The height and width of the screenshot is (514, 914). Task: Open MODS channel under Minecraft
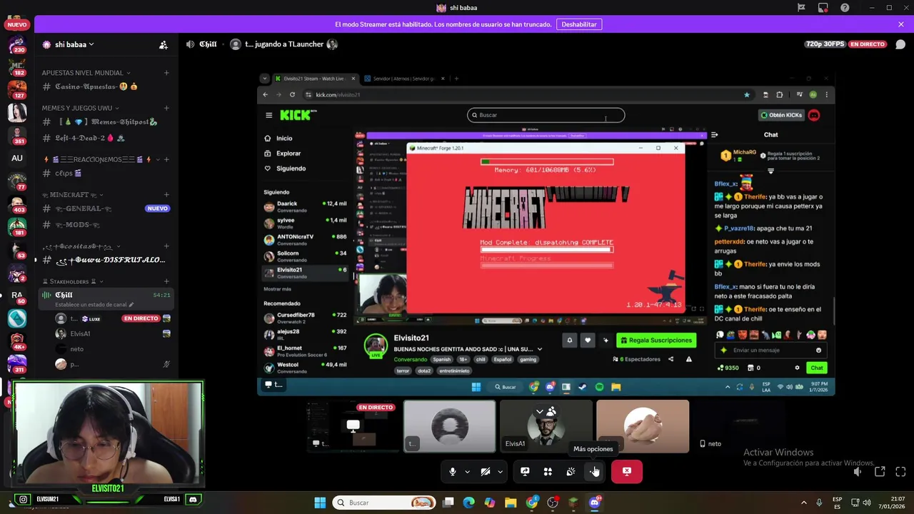tap(104, 225)
